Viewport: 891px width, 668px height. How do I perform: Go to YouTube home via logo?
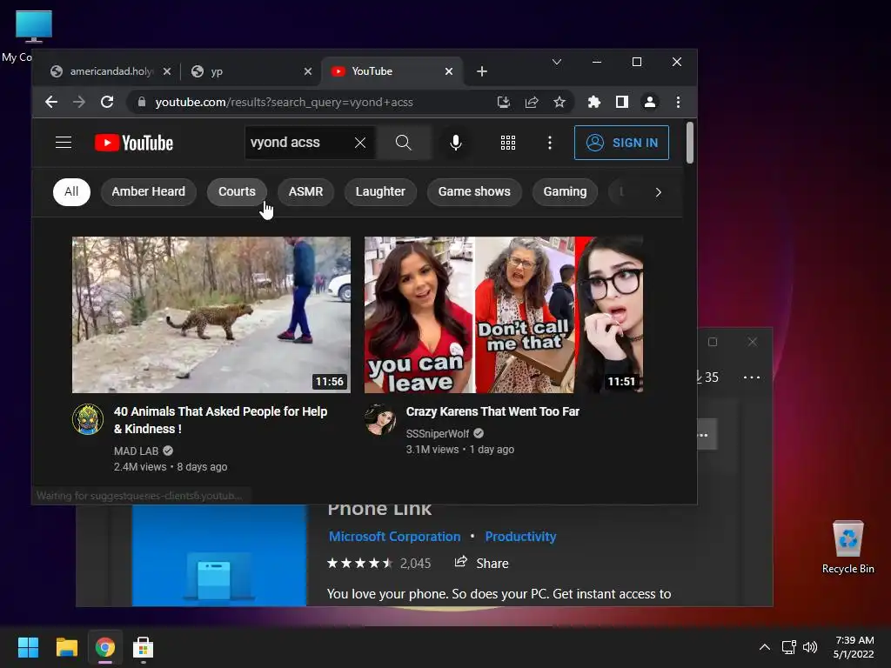coord(133,143)
